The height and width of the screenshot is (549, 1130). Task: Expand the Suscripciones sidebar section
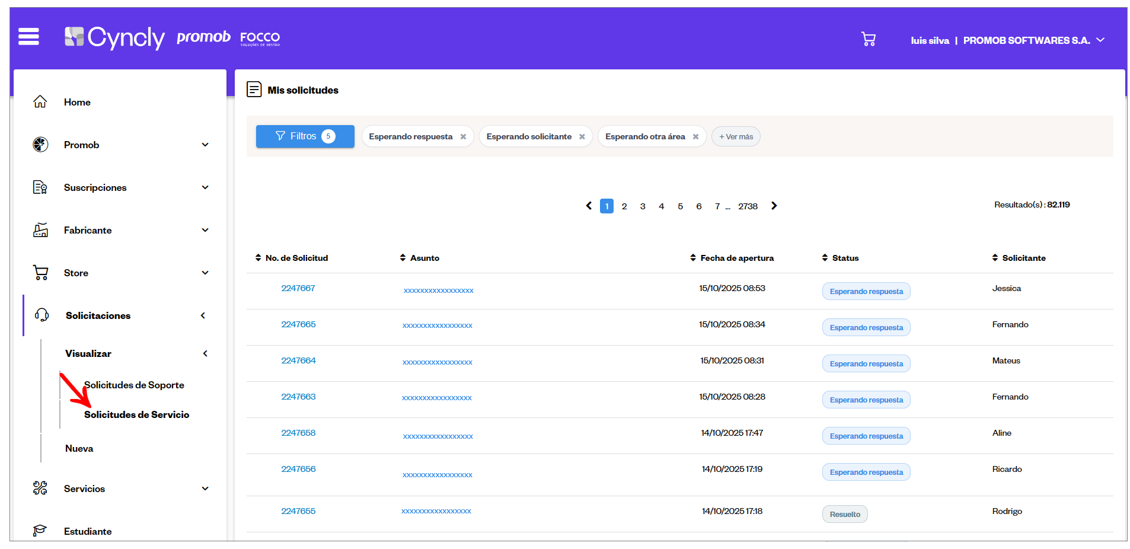[x=205, y=187]
